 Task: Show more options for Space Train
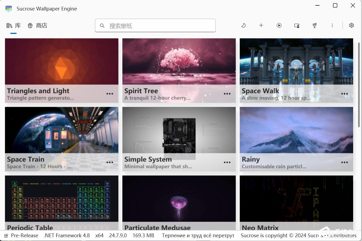point(110,162)
